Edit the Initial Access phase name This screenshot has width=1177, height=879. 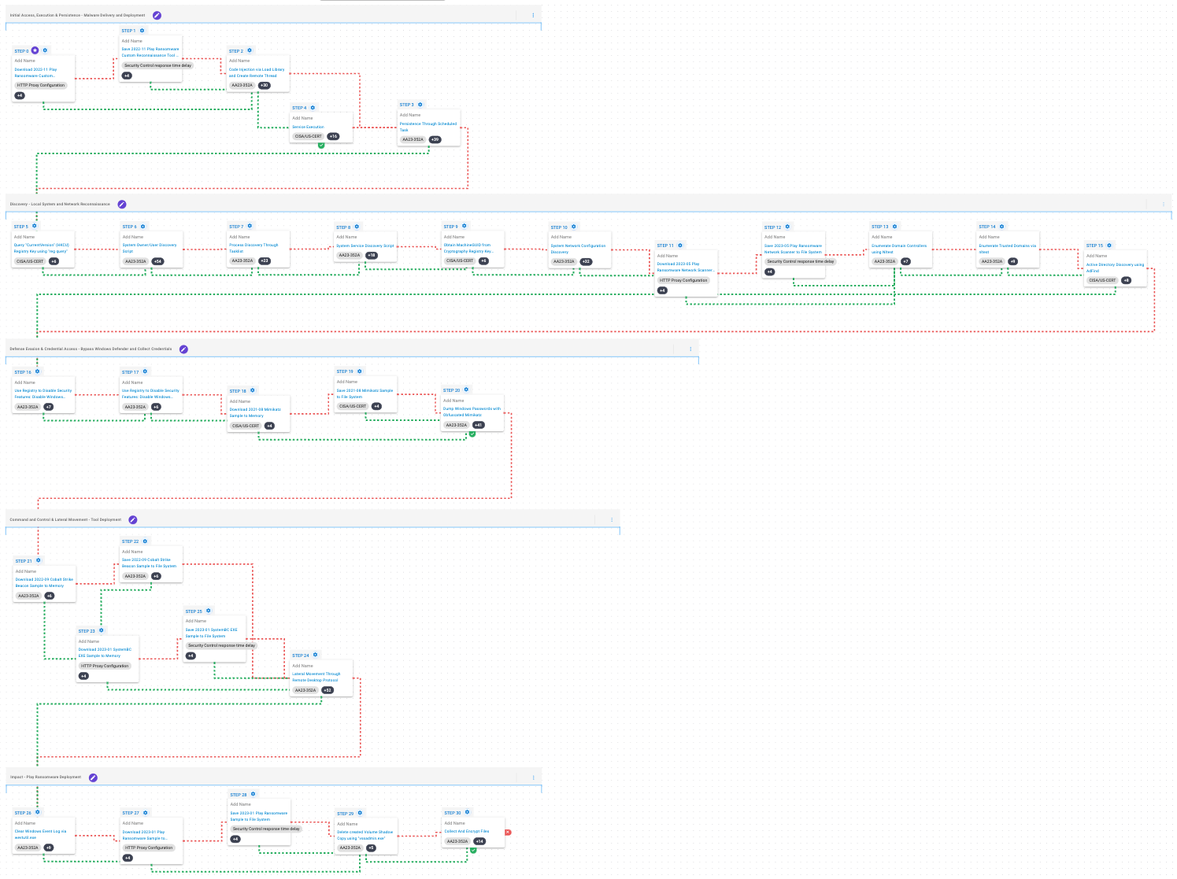pos(157,15)
